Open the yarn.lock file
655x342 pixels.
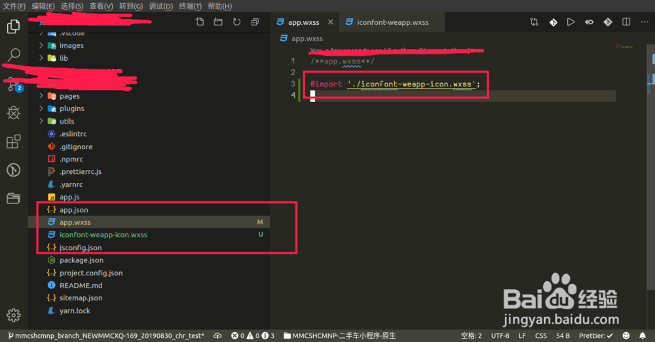149,311
